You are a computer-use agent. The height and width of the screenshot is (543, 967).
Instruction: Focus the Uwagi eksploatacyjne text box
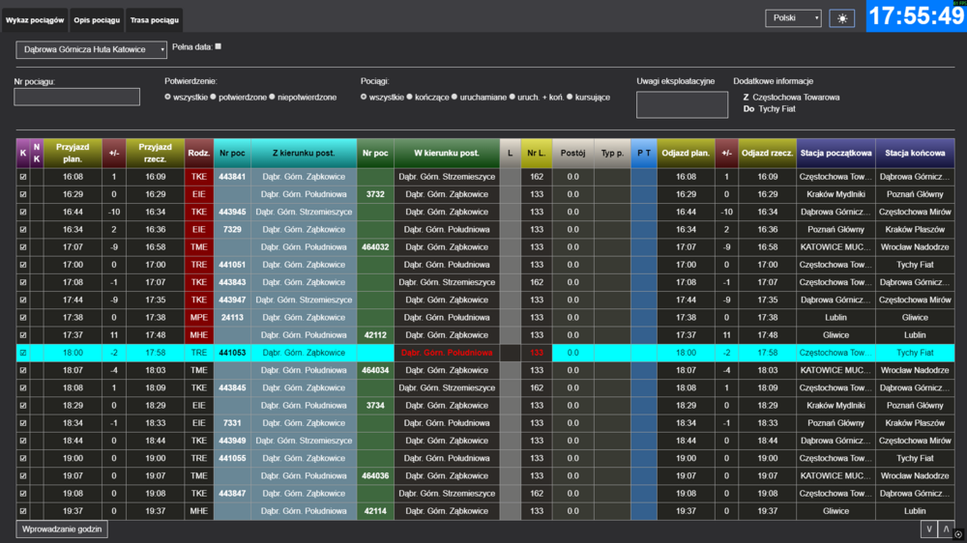682,104
